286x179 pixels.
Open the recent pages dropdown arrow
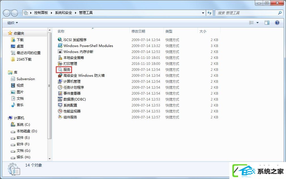[x=20, y=13]
